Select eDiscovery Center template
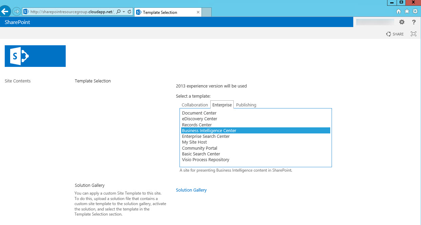The width and height of the screenshot is (421, 225). (x=256, y=119)
